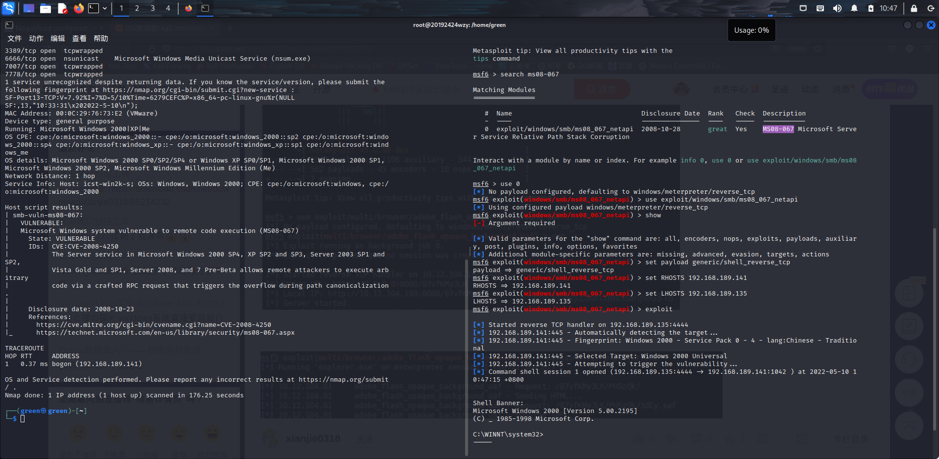Click the keyboard tray icon
Viewport: 939px width, 459px height.
coord(820,8)
